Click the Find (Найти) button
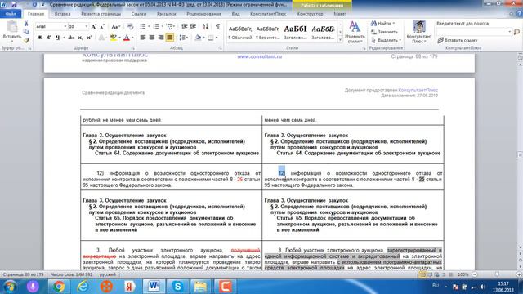Image resolution: width=523 pixels, height=294 pixels. [x=383, y=24]
